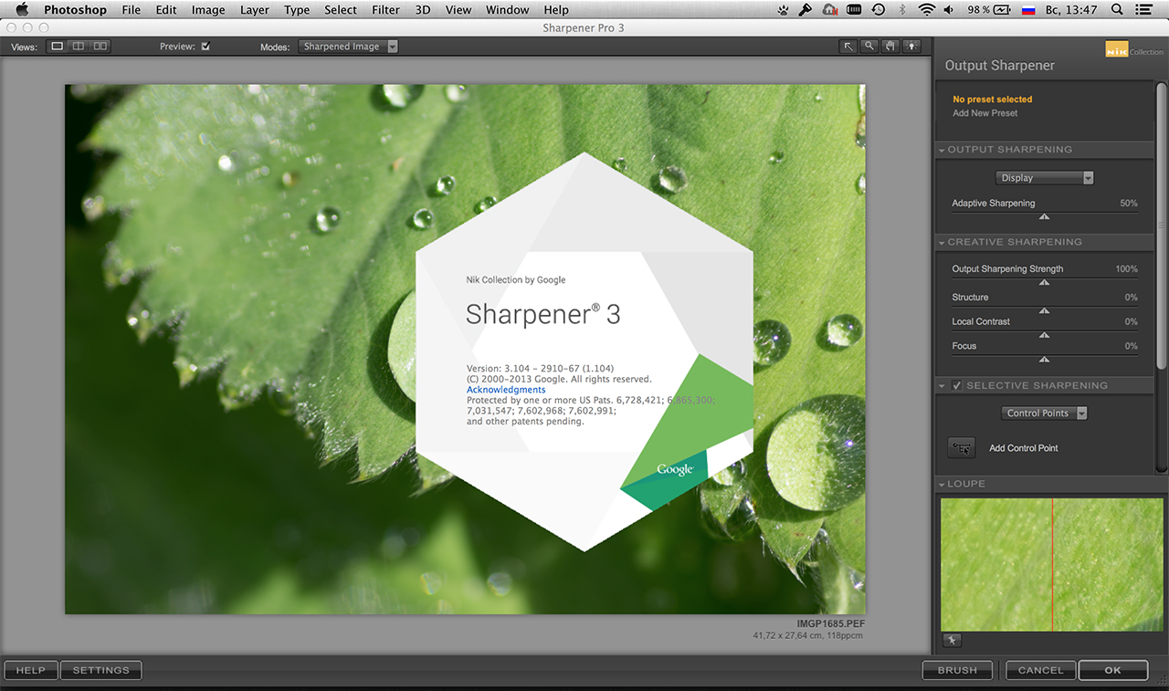Screen dimensions: 1169x691
Task: Click the Adaptive Sharpening slider handle
Action: [1044, 216]
